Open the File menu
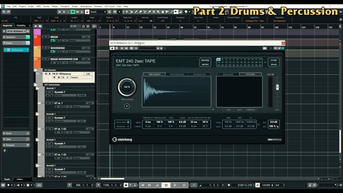Viewport: 343px width, 193px height. coord(9,6)
